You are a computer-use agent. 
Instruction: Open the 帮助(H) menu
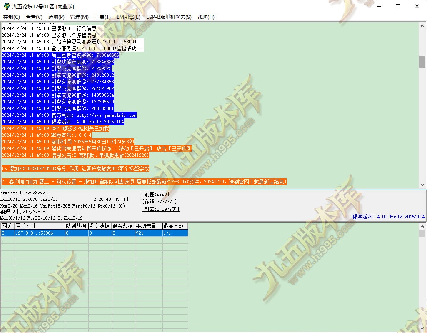pos(206,17)
